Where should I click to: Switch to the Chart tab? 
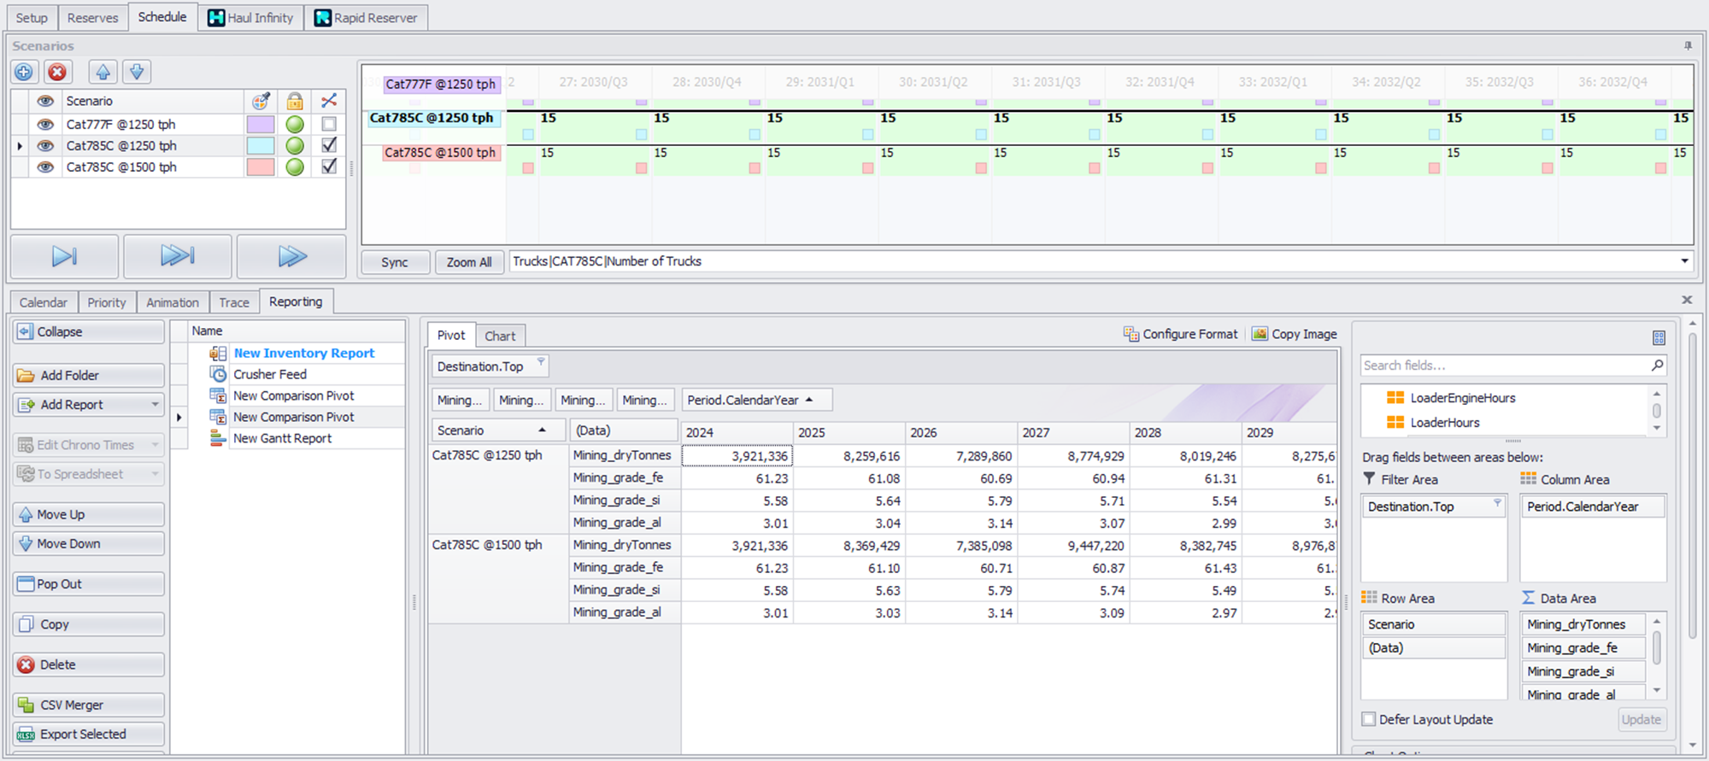[x=500, y=336]
